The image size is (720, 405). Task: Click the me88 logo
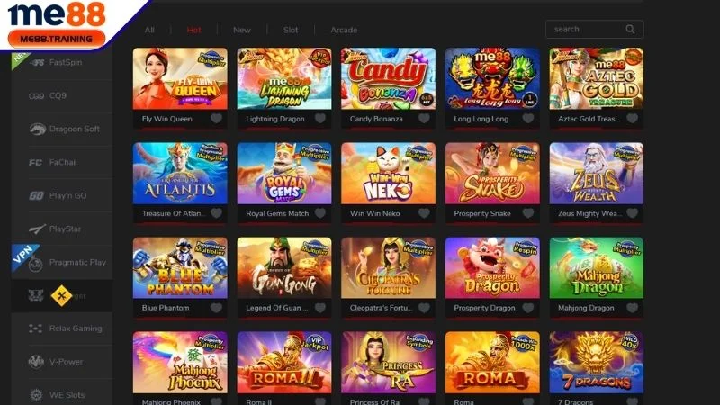coord(57,24)
